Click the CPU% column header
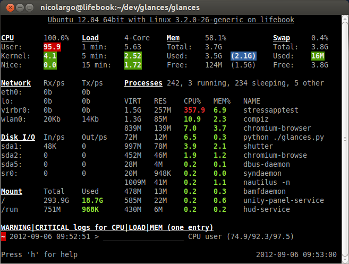Viewport: 349px width, 264px height. (x=192, y=101)
